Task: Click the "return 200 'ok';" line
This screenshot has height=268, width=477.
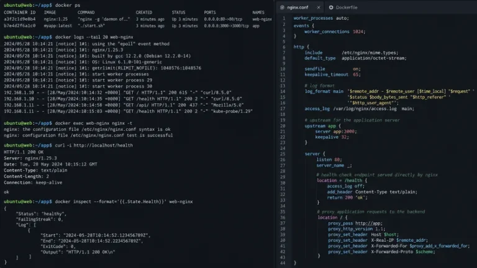Action: [347, 197]
